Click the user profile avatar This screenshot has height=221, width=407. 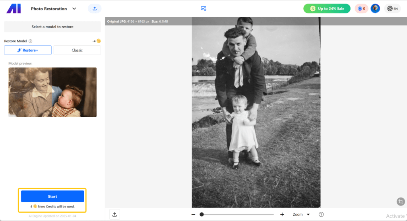375,8
